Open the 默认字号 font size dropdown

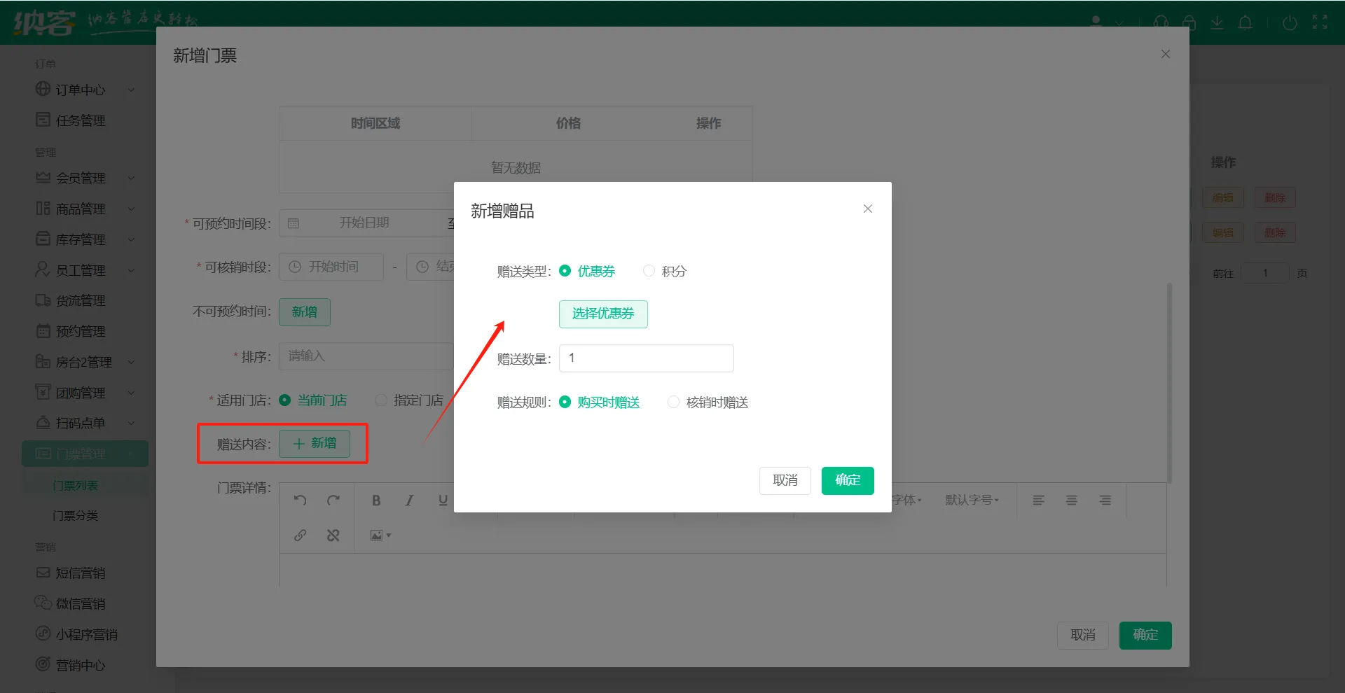972,500
